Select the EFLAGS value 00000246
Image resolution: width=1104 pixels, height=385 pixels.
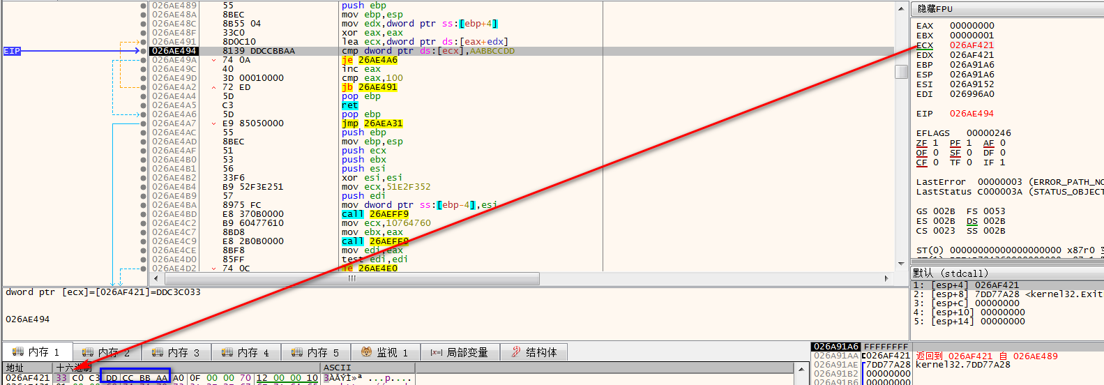989,133
